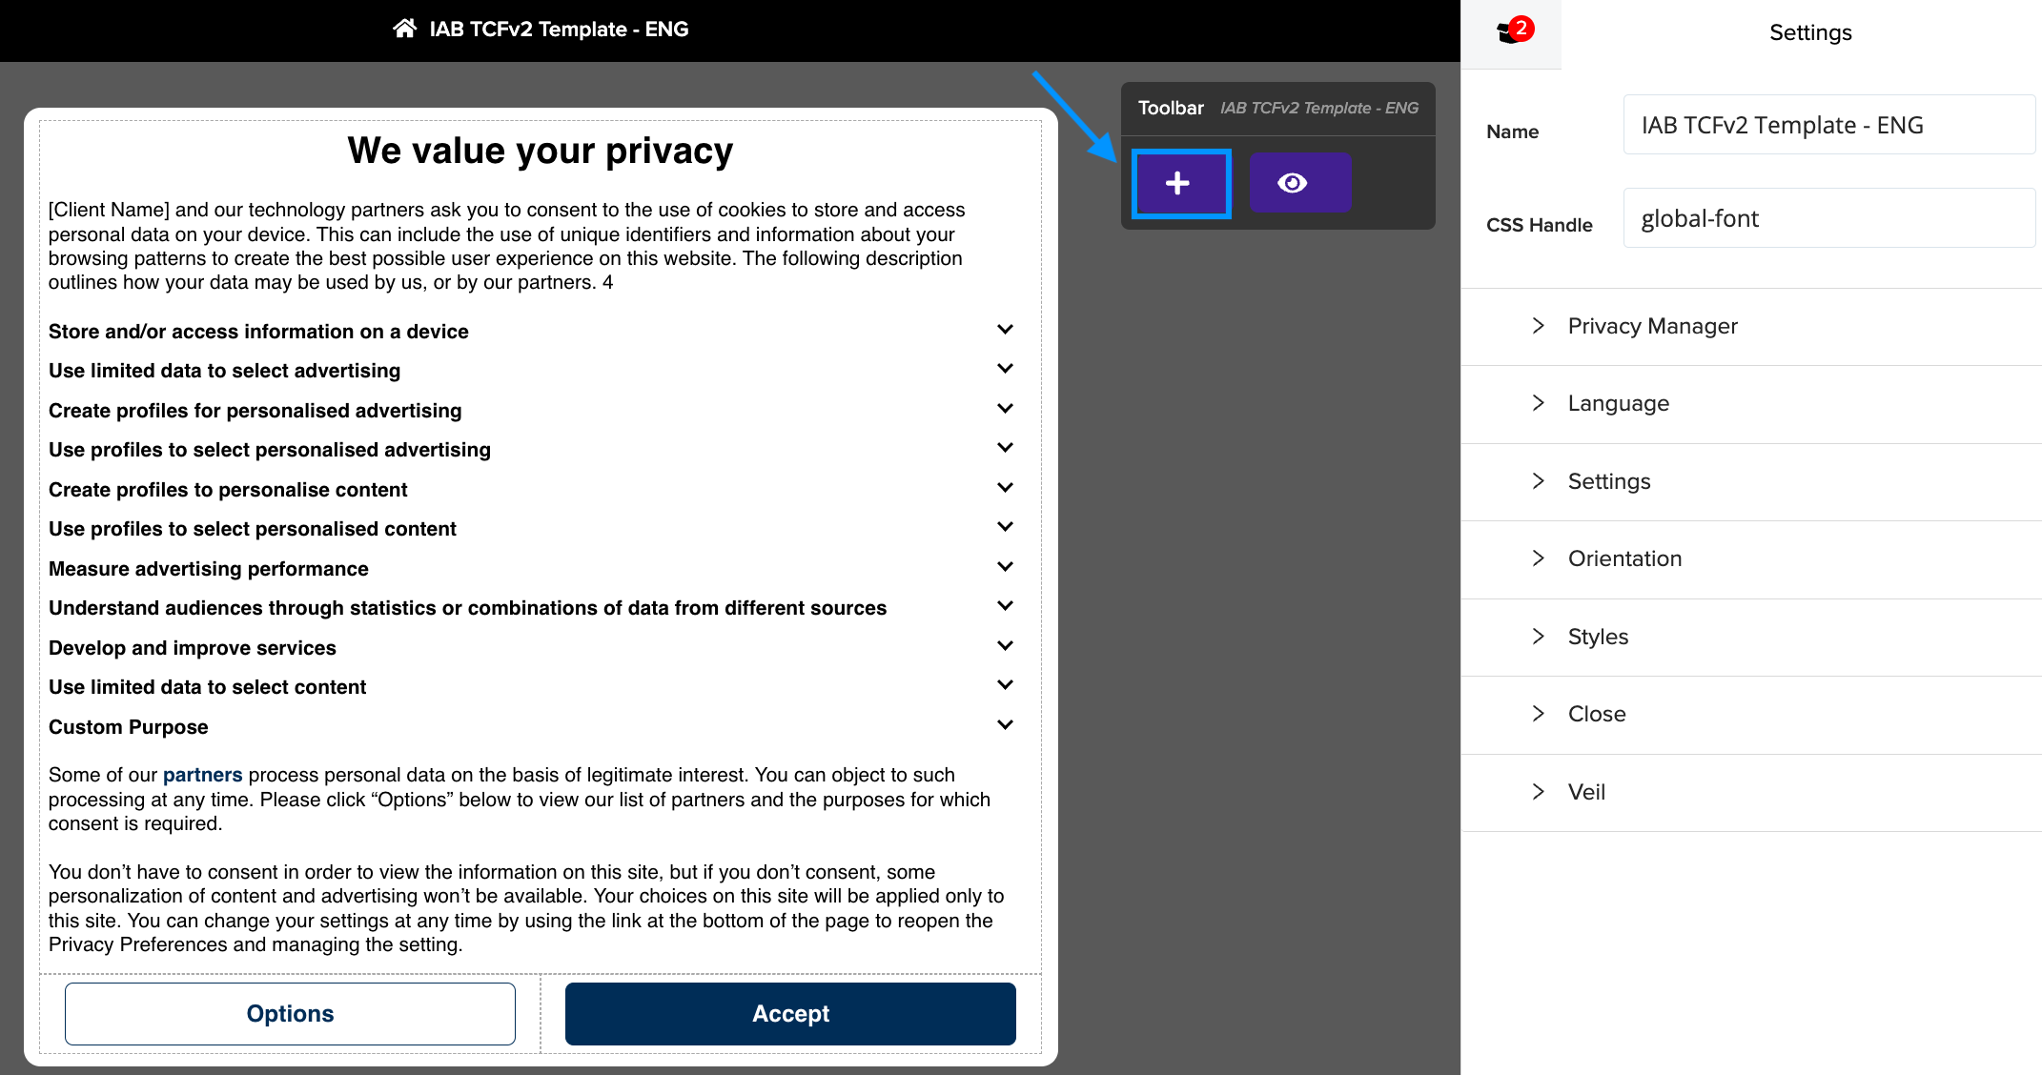This screenshot has height=1075, width=2042.
Task: Follow the 'partners' link
Action: tap(202, 775)
